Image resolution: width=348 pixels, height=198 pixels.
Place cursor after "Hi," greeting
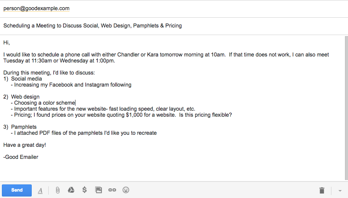coord(10,43)
